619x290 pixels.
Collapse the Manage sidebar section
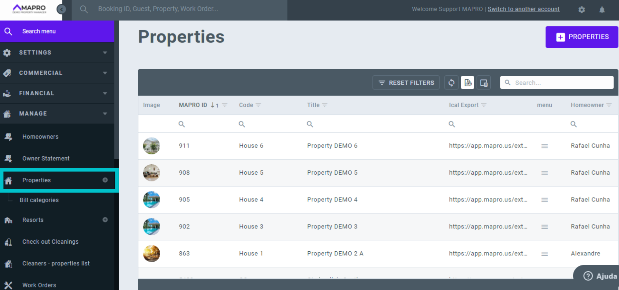(57, 113)
